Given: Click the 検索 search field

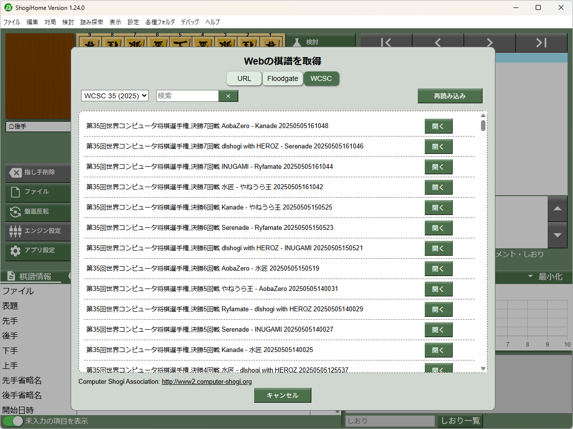Looking at the screenshot, I should (x=188, y=96).
